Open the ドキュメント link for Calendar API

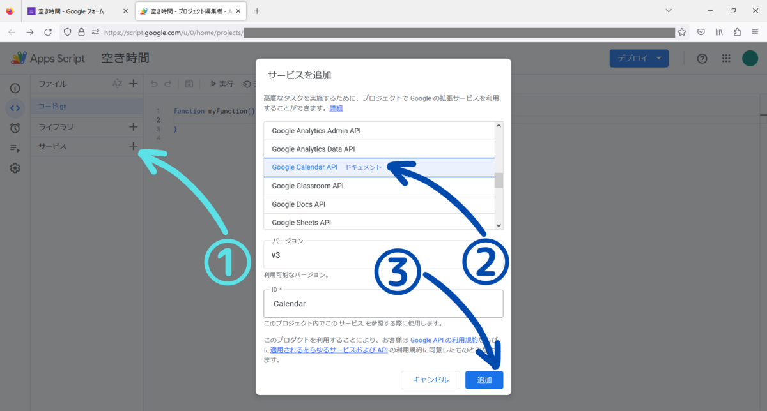pos(363,167)
